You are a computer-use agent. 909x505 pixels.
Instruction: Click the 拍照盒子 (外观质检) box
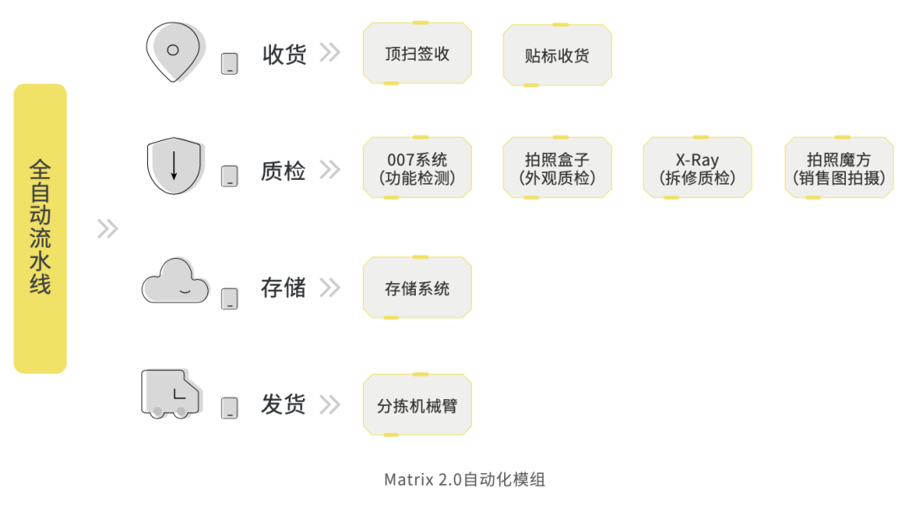pyautogui.click(x=557, y=168)
